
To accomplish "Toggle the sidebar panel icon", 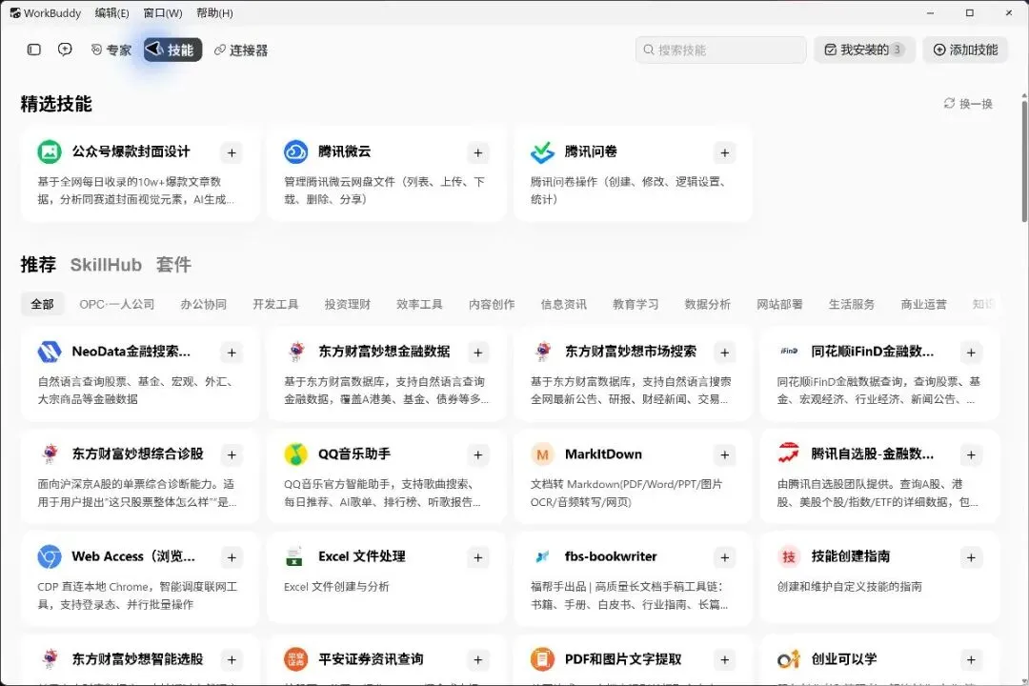I will click(x=34, y=50).
